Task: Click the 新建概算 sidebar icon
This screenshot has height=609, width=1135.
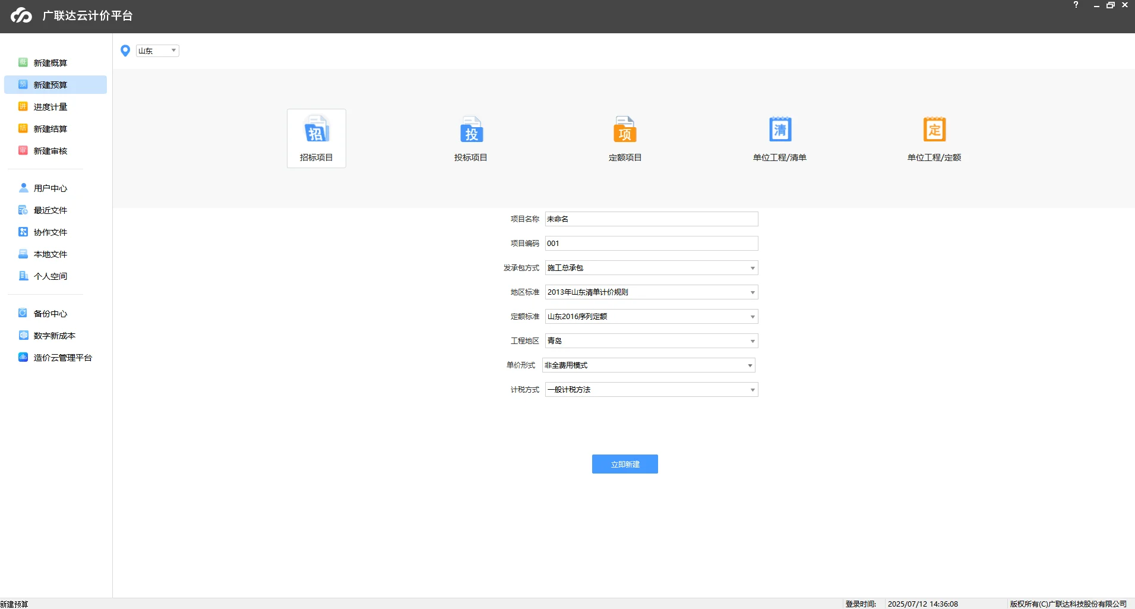Action: pos(23,62)
